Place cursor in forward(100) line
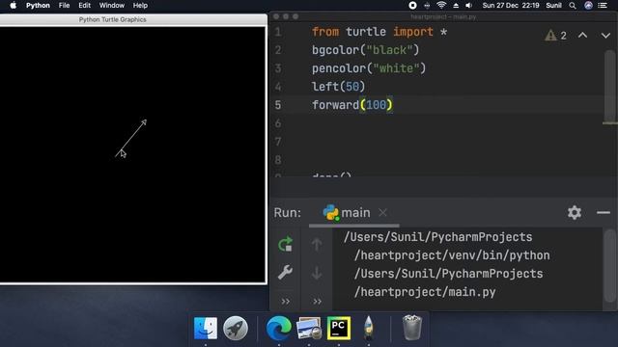The image size is (618, 347). [x=351, y=105]
